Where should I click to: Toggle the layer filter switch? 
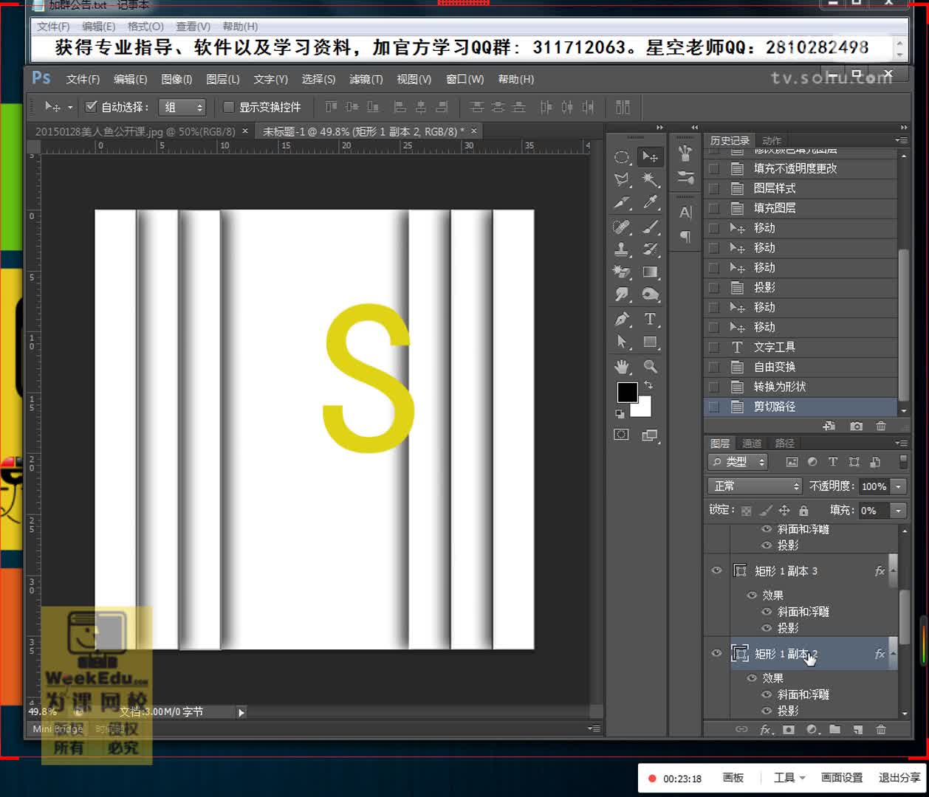[903, 462]
